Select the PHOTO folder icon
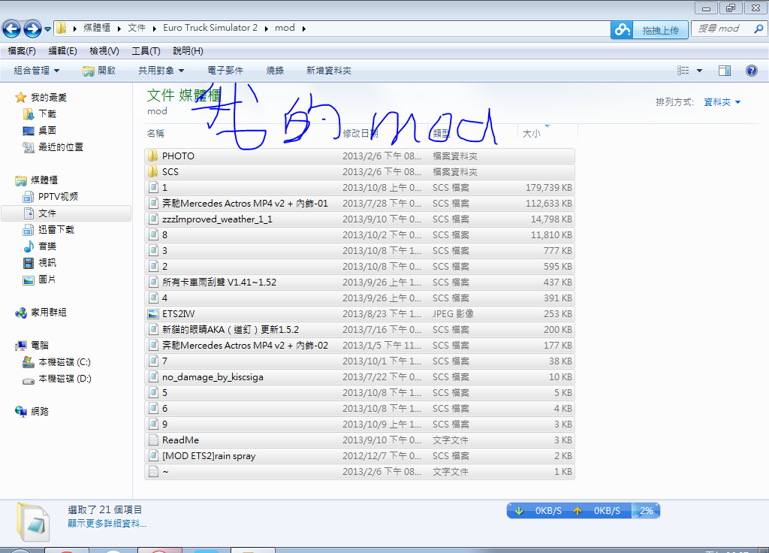Viewport: 769px width, 553px height. tap(152, 156)
